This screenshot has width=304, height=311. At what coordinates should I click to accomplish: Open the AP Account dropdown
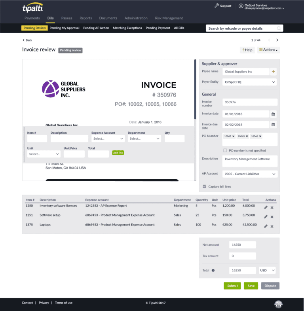250,174
